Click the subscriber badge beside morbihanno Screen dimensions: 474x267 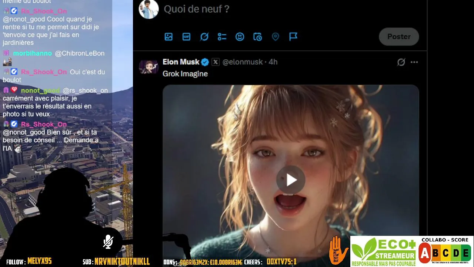click(6, 53)
